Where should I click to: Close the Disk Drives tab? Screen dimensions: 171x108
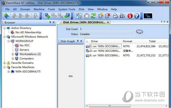[x=108, y=22]
